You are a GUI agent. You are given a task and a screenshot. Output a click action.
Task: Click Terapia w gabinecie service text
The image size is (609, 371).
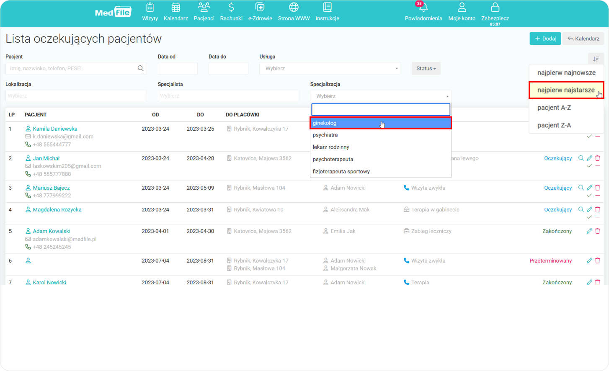tap(435, 209)
